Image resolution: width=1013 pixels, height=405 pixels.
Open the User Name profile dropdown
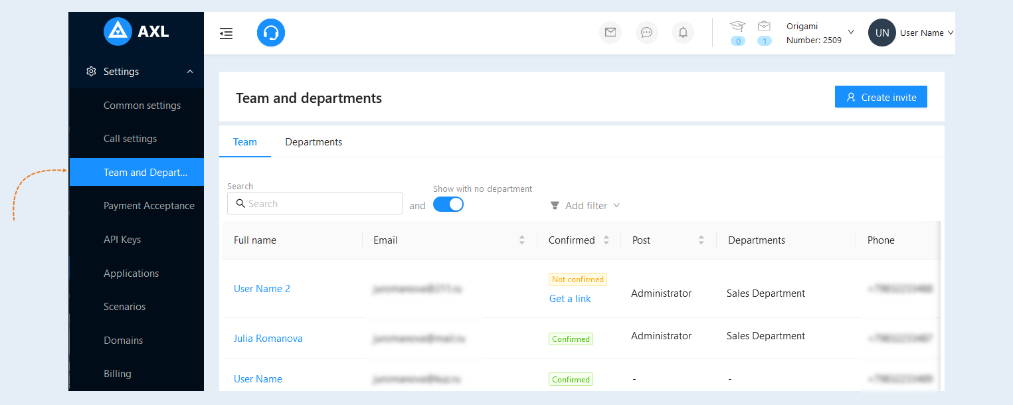tap(927, 33)
